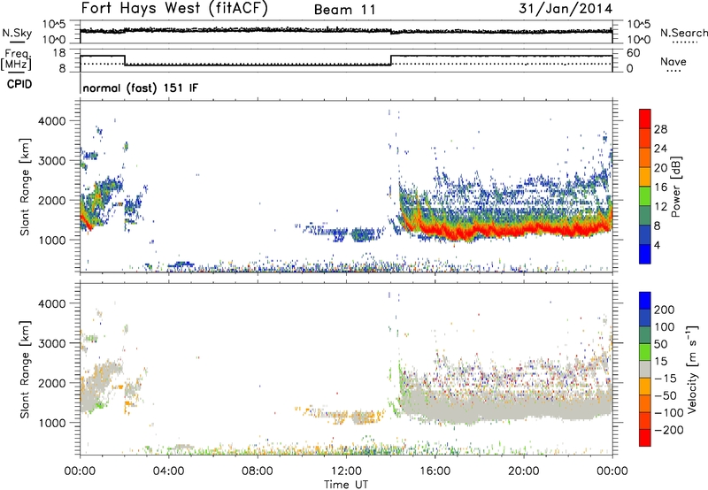Click the gray segment of Velocity color bar
The height and width of the screenshot is (490, 708).
645,370
